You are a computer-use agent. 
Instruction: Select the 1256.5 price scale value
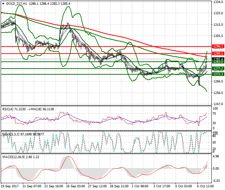(218, 93)
